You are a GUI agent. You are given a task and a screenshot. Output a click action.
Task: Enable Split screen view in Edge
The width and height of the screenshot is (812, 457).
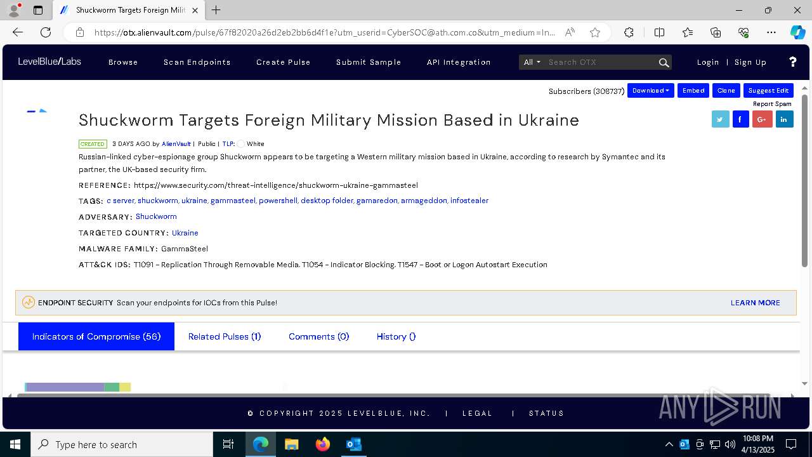(x=659, y=32)
